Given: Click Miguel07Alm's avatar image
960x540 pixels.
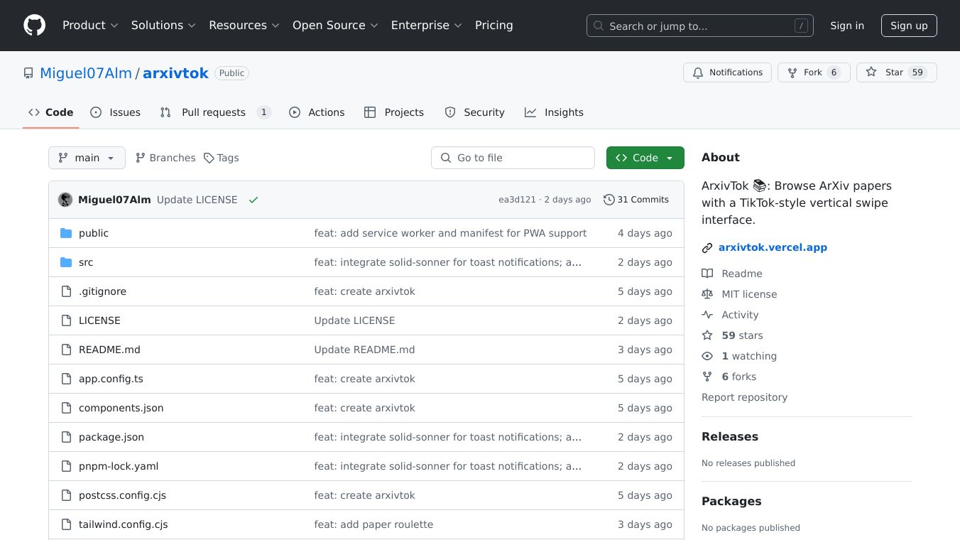Looking at the screenshot, I should tap(65, 200).
